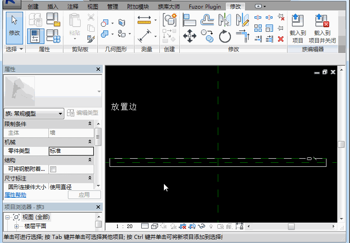Click the 零件类型 value field
This screenshot has width=350, height=243.
pos(71,151)
